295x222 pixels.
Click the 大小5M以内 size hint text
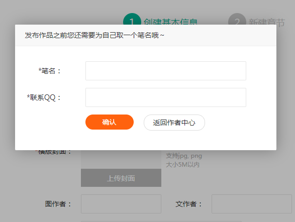click(182, 164)
